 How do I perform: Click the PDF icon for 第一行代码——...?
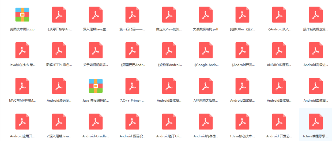click(132, 14)
